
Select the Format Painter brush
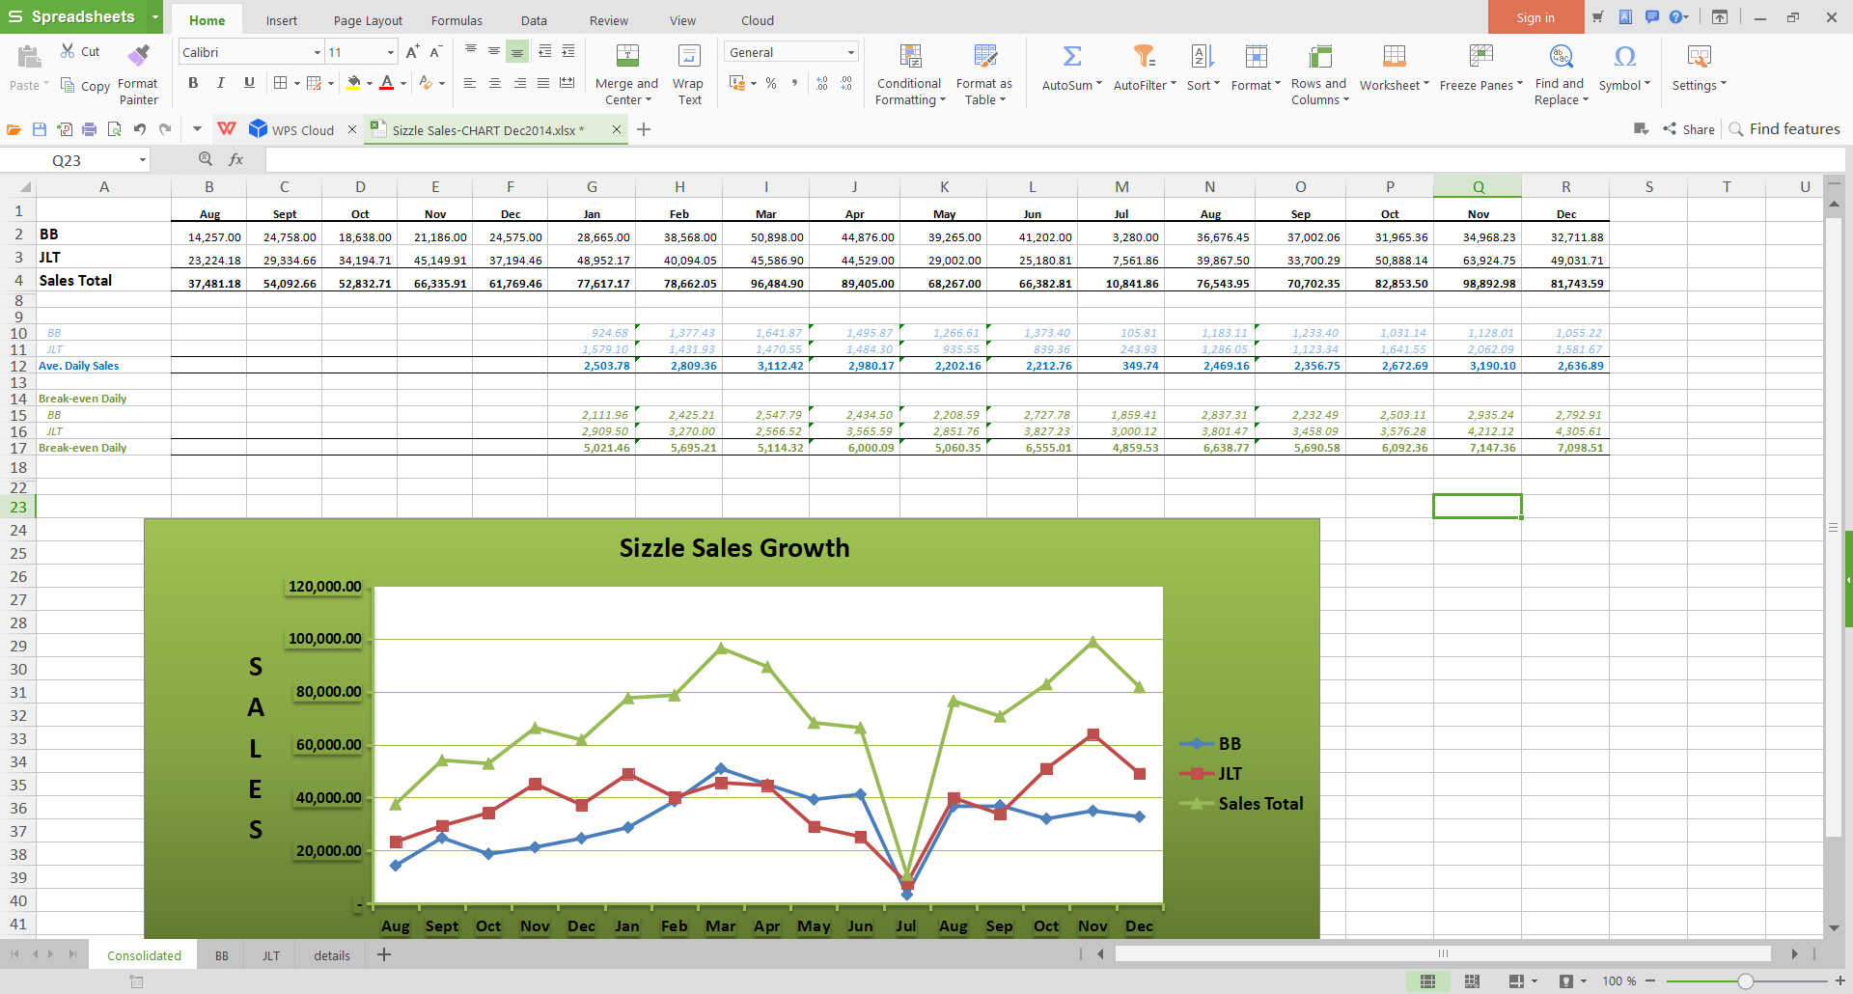[x=138, y=56]
